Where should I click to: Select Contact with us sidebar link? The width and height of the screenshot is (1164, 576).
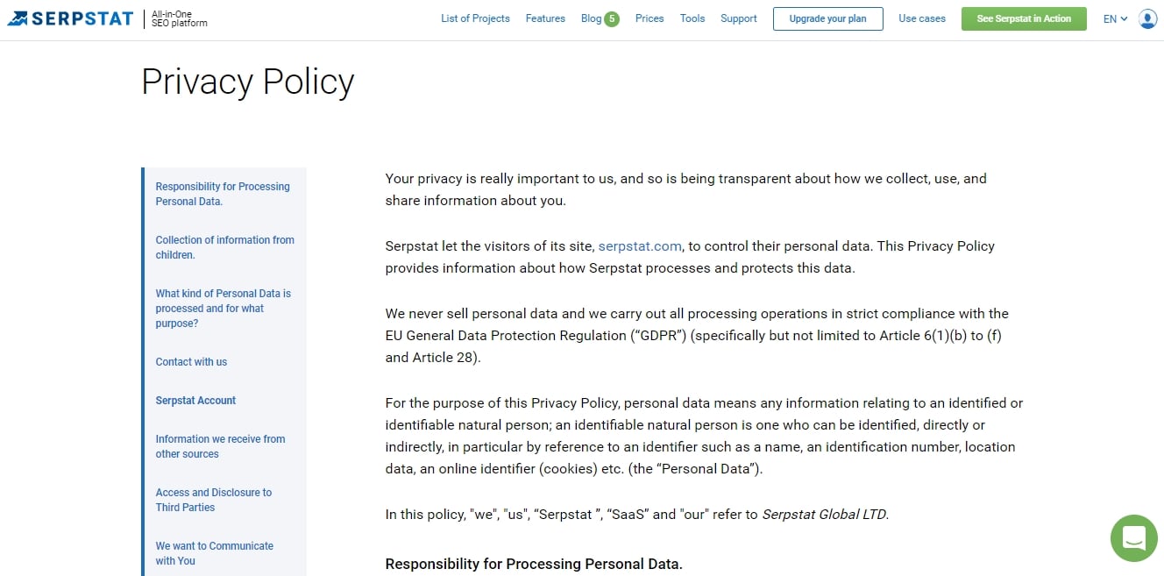tap(191, 362)
